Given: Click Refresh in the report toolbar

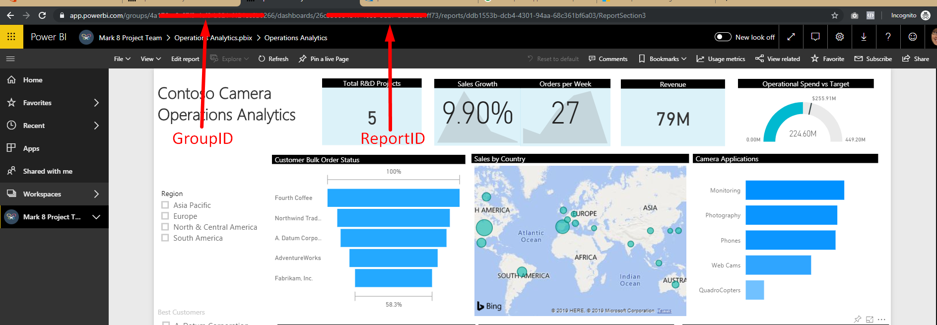Looking at the screenshot, I should pyautogui.click(x=273, y=59).
